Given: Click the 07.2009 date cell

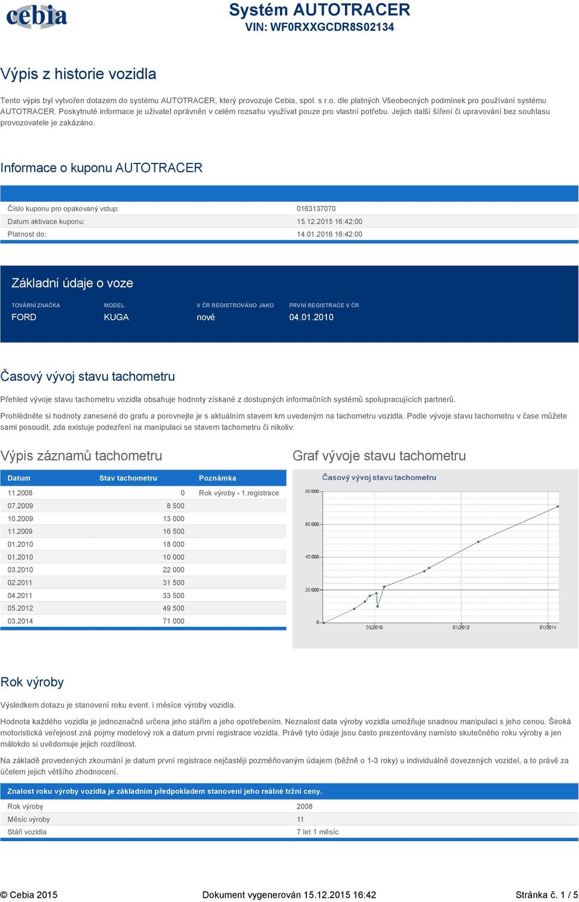Looking at the screenshot, I should click(21, 506).
